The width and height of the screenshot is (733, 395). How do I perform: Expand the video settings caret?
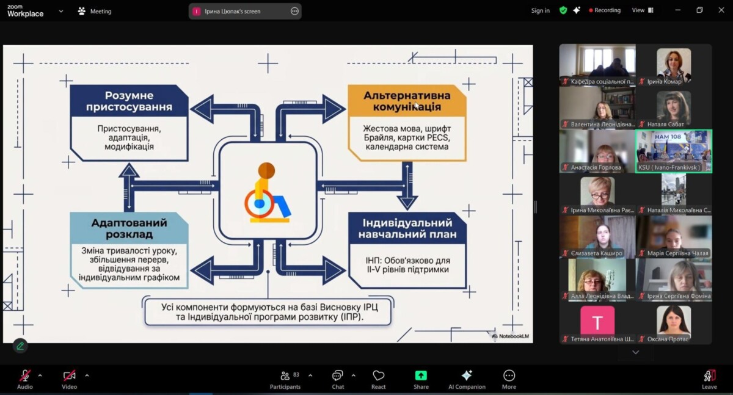[87, 375]
